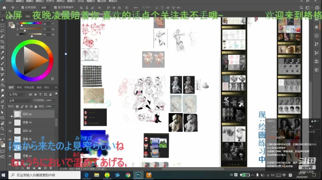Create a new layer
This screenshot has width=322, height=180.
click(x=45, y=168)
